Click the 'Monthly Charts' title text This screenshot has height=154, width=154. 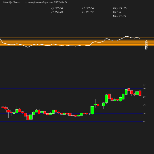point(11,2)
